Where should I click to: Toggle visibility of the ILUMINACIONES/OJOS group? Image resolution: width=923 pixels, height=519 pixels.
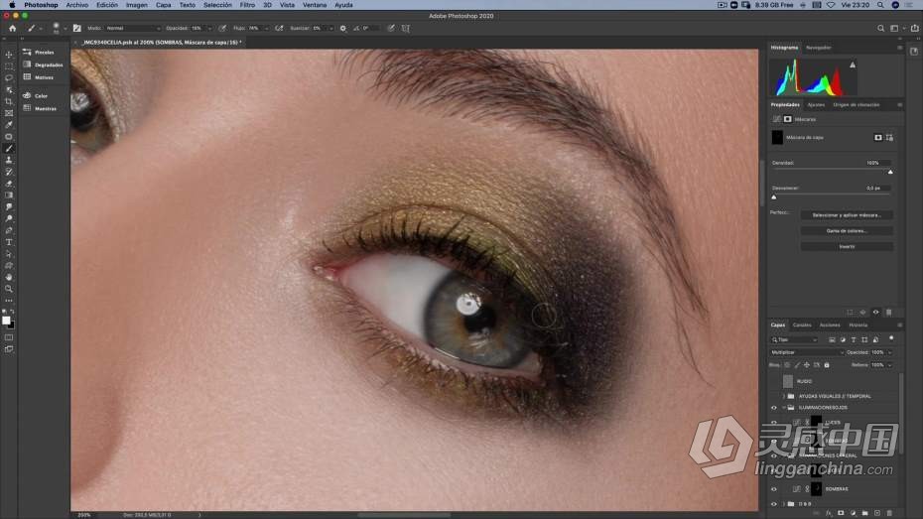click(x=774, y=408)
